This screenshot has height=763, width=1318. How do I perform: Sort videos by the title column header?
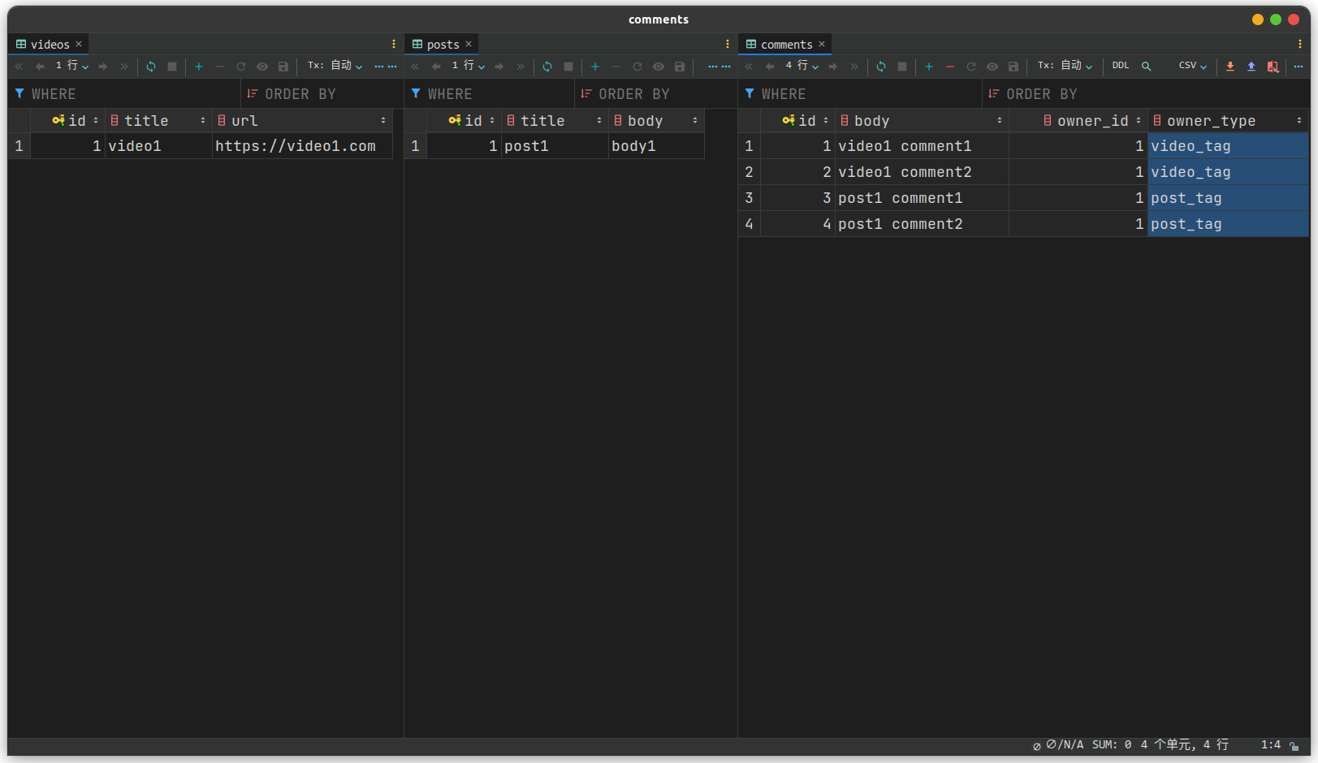(x=158, y=121)
